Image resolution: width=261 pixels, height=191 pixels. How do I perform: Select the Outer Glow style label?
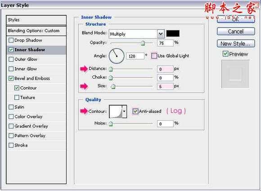(26, 59)
